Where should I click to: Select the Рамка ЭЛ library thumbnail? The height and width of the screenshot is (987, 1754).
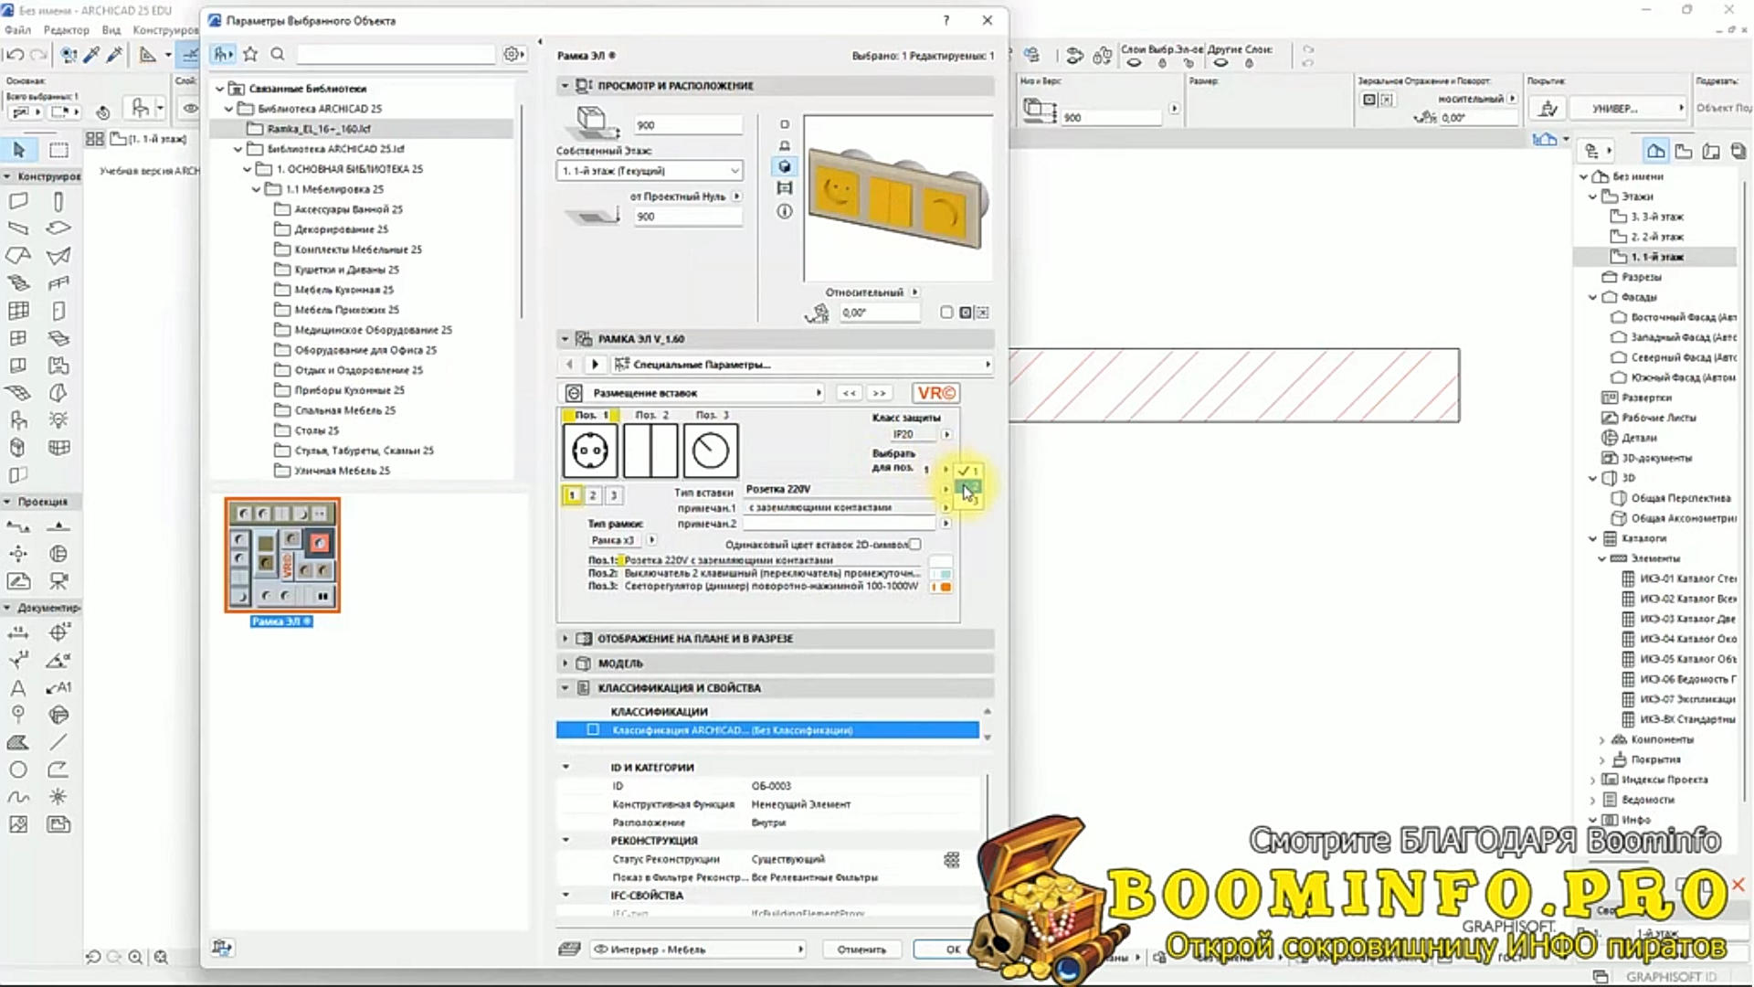pyautogui.click(x=282, y=556)
